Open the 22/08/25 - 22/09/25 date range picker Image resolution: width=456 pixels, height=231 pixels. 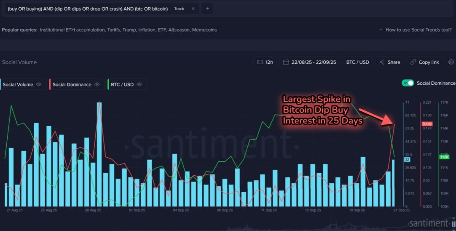click(310, 62)
